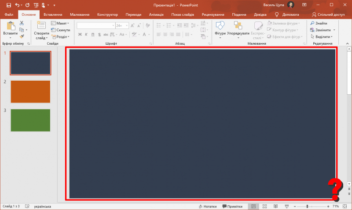The image size is (352, 210).
Task: Switch to the Анімація tab
Action: coord(156,14)
